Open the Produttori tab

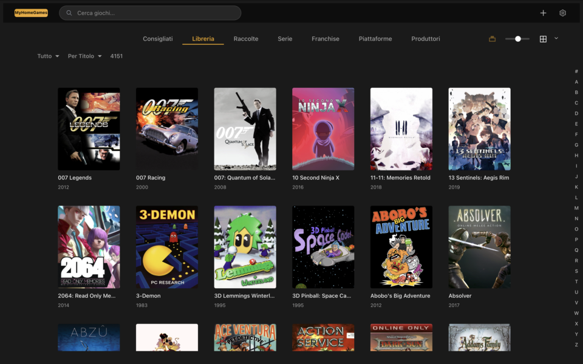click(x=425, y=39)
